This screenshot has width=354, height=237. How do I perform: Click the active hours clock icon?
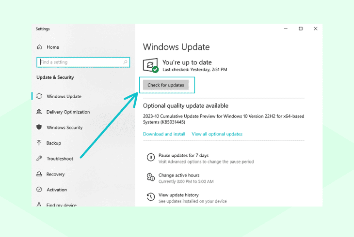(x=151, y=177)
